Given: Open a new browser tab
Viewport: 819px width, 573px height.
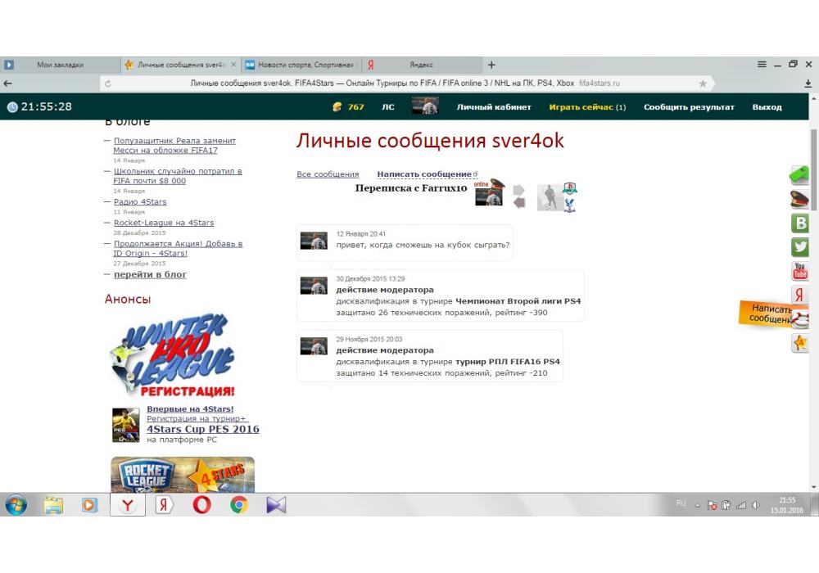Looking at the screenshot, I should click(491, 65).
